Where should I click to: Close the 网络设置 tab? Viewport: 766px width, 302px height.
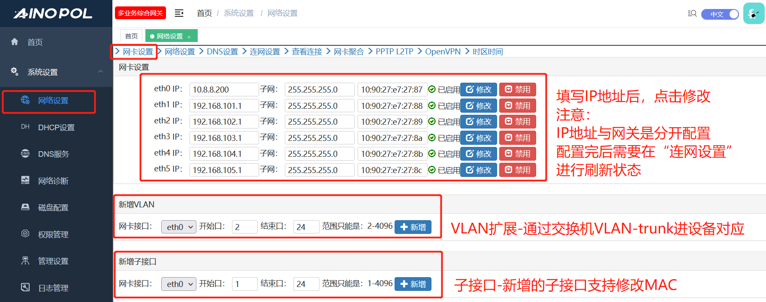click(189, 37)
